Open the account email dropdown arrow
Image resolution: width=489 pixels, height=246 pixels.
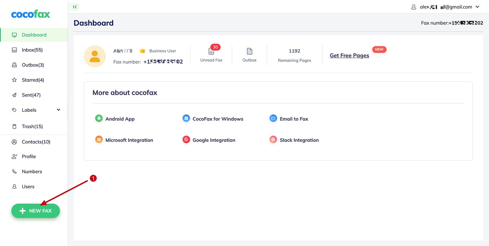click(x=478, y=7)
